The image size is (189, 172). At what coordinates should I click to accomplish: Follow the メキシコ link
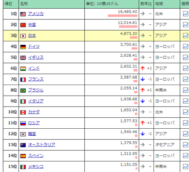tap(36, 166)
